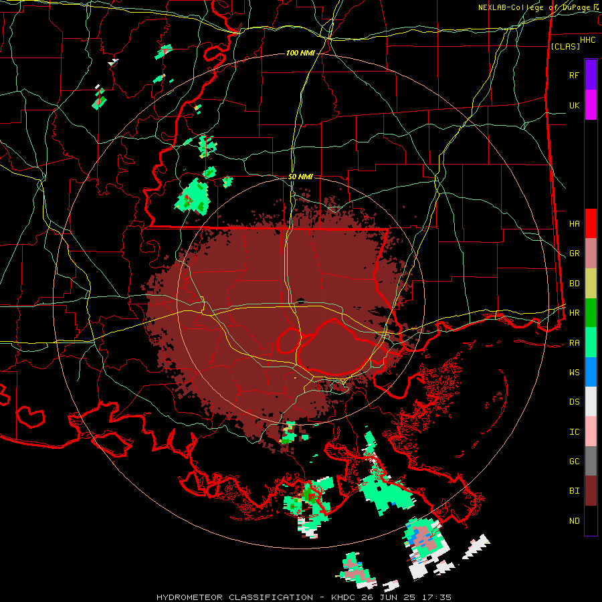Click the BI dark red legend swatch

(591, 491)
